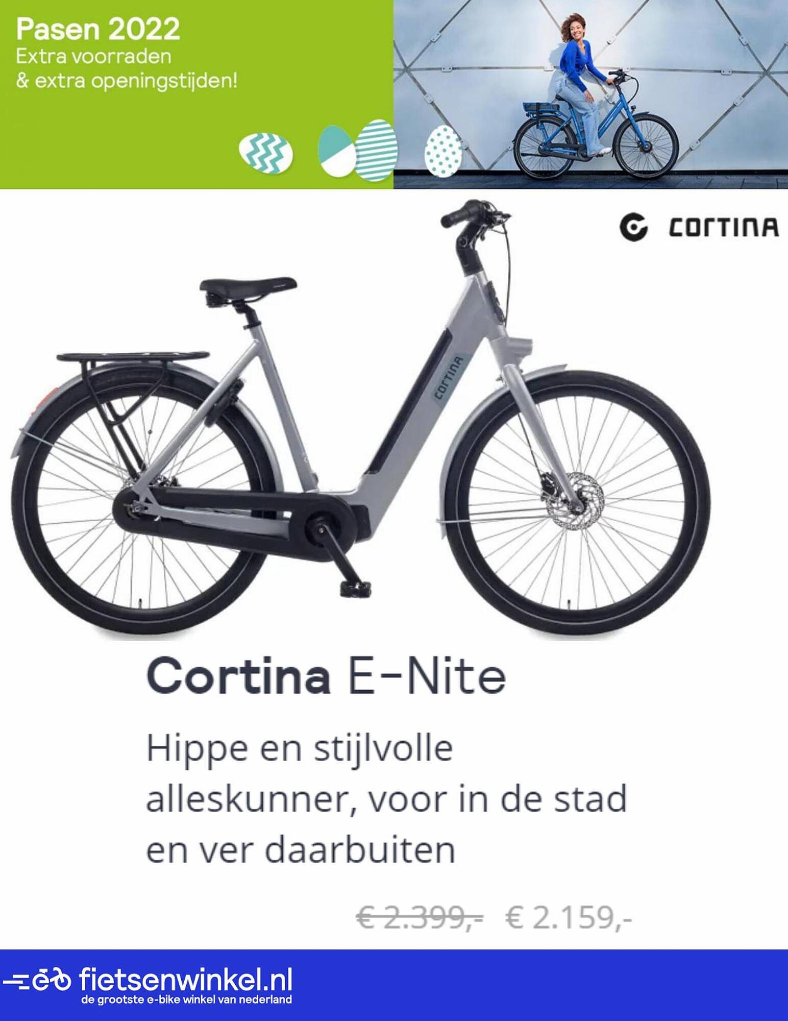Click the dotted Easter egg
Viewport: 788px width, 1021px height.
pos(443,152)
